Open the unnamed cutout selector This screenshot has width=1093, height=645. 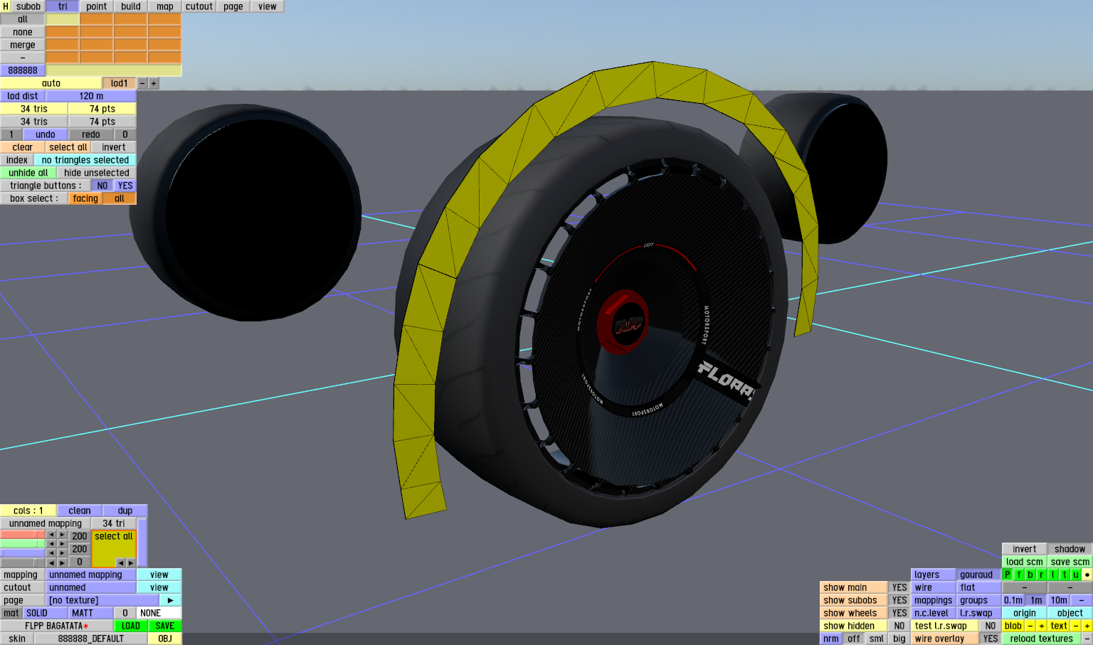pyautogui.click(x=91, y=587)
